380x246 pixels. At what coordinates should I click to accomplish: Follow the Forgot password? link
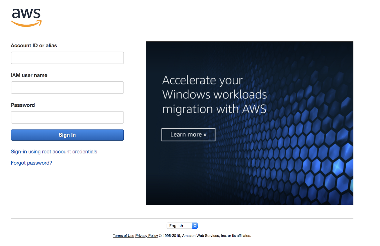click(31, 163)
